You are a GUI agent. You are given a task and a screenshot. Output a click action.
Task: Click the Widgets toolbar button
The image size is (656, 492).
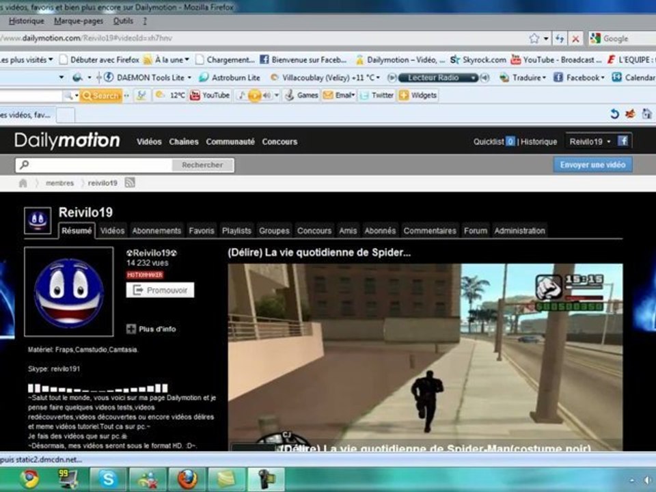tap(418, 96)
